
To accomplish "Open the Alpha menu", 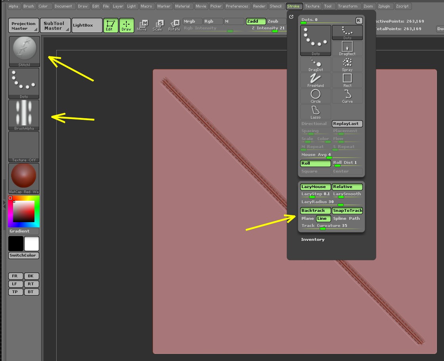I will [x=13, y=6].
